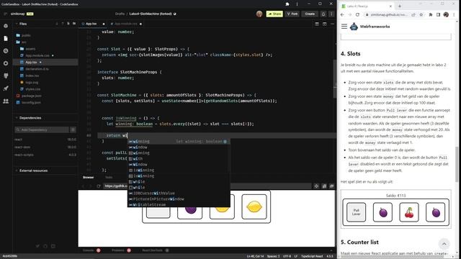This screenshot has width=461, height=259.
Task: Click the notifications bell icon in CodeSandbox header
Action: pyautogui.click(x=323, y=14)
